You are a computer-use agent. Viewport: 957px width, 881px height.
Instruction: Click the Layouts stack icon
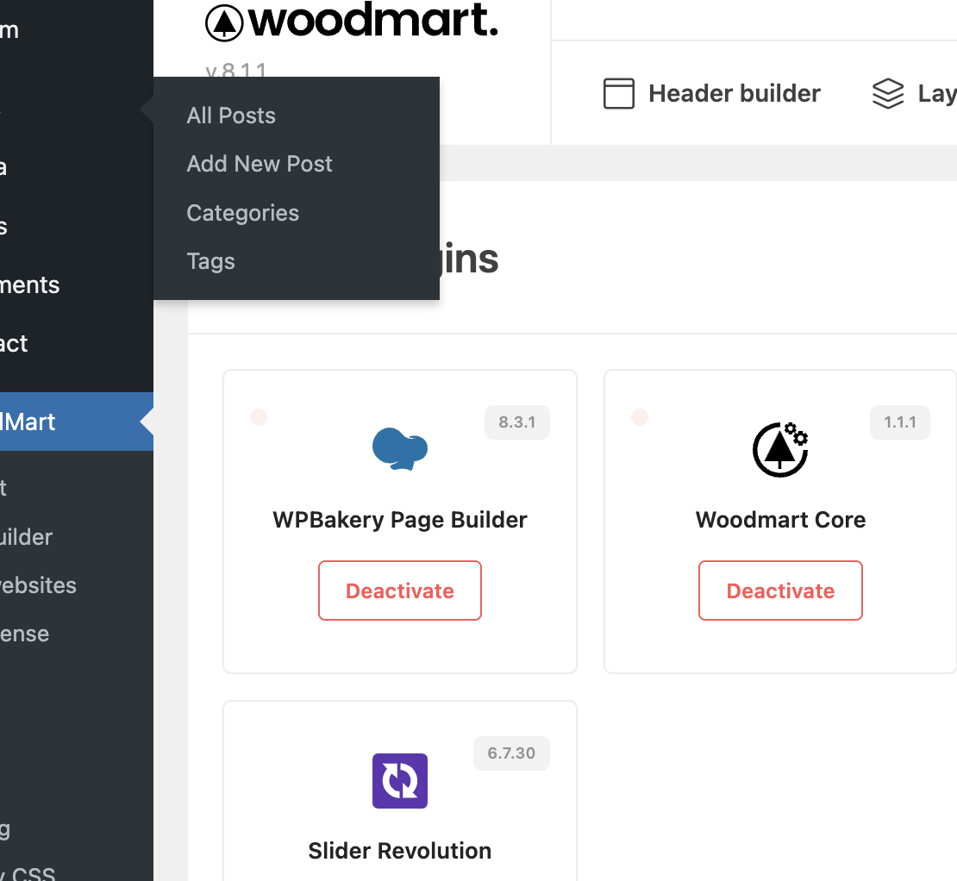[x=887, y=93]
